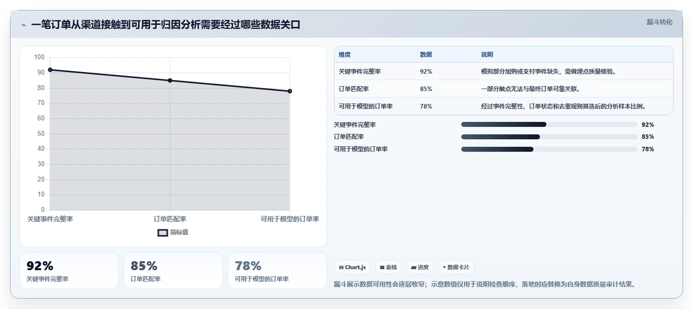Click the star icon in 数据卡片 chip
693x309 pixels.
coord(444,267)
